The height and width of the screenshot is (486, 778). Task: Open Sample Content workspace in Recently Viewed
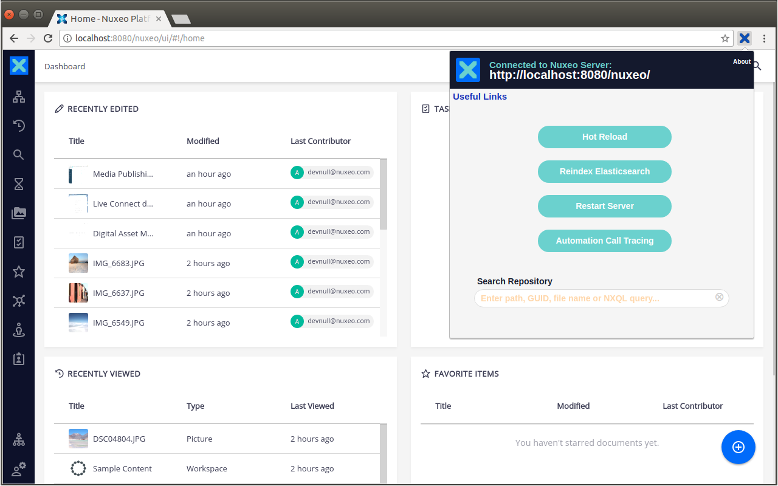tap(217, 468)
